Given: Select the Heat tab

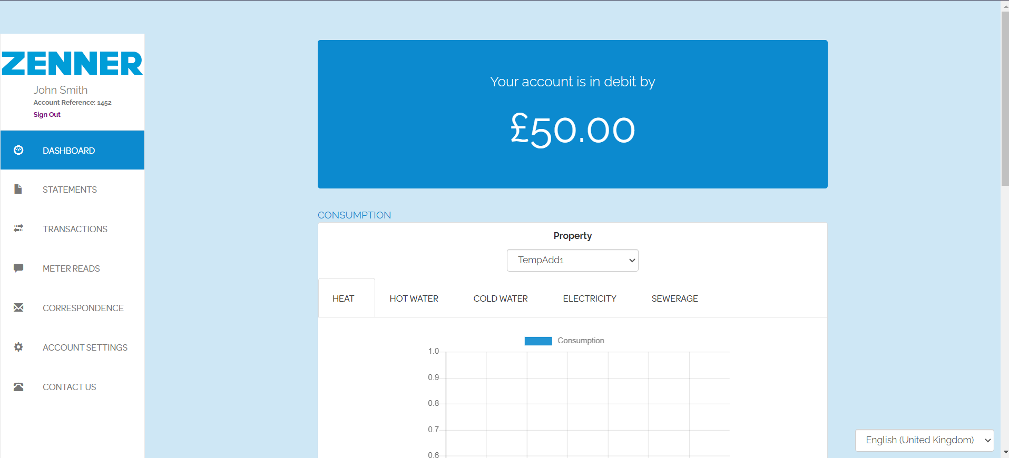Looking at the screenshot, I should point(343,298).
